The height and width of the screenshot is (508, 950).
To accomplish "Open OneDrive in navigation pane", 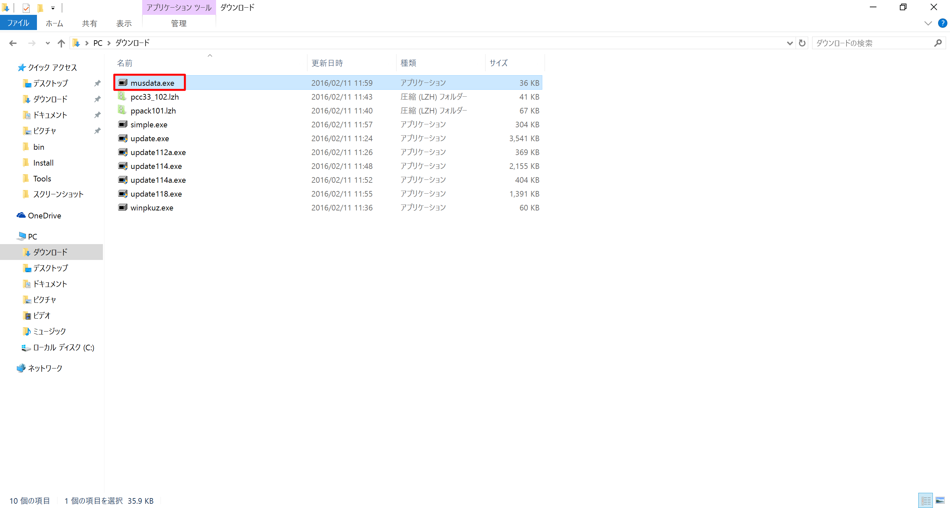I will (x=45, y=215).
